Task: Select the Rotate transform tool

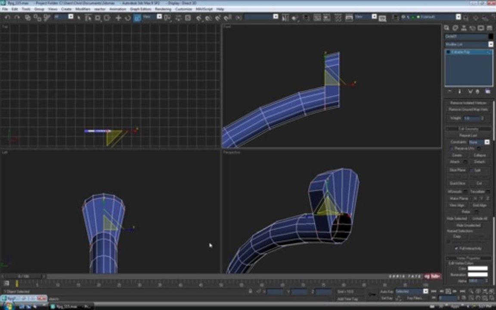Action: 127,18
